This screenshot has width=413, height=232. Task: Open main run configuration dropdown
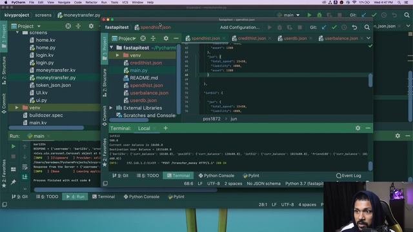click(289, 15)
